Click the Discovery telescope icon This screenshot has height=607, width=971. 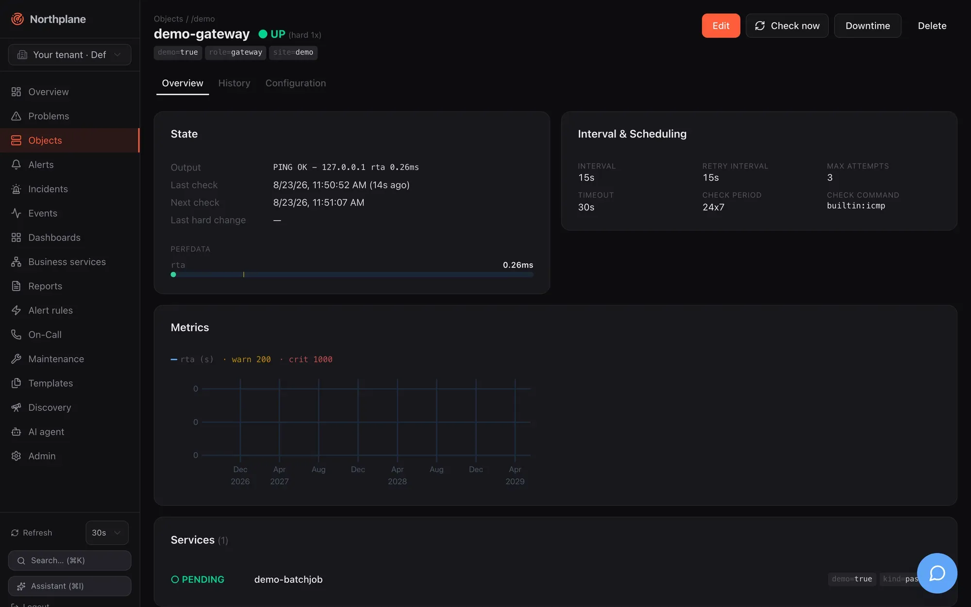(16, 407)
